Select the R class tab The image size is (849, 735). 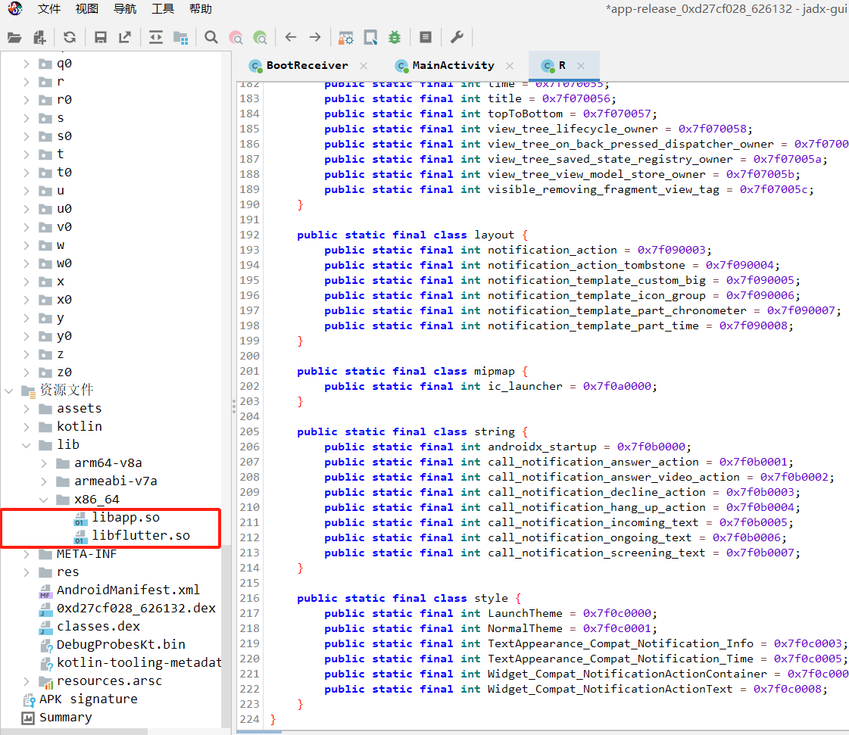coord(562,66)
